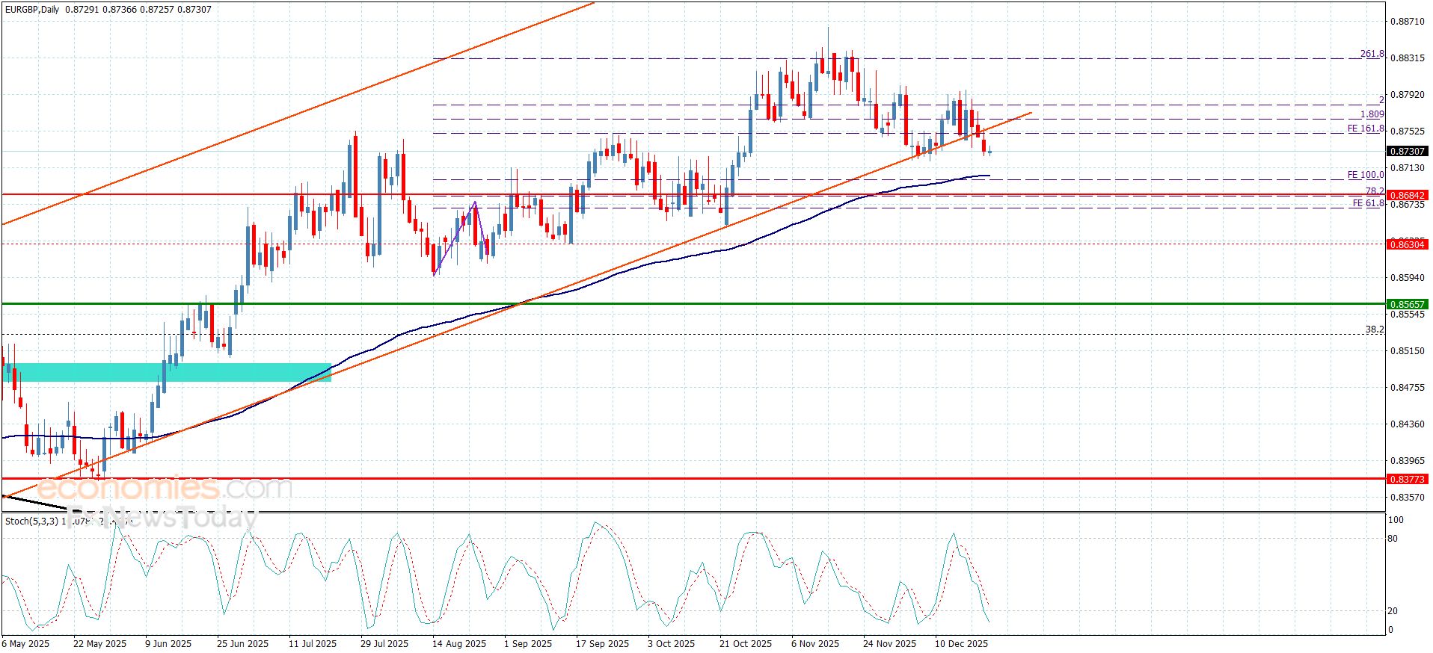Click the stochastic 80 level marker
This screenshot has width=1433, height=653.
[x=1392, y=538]
